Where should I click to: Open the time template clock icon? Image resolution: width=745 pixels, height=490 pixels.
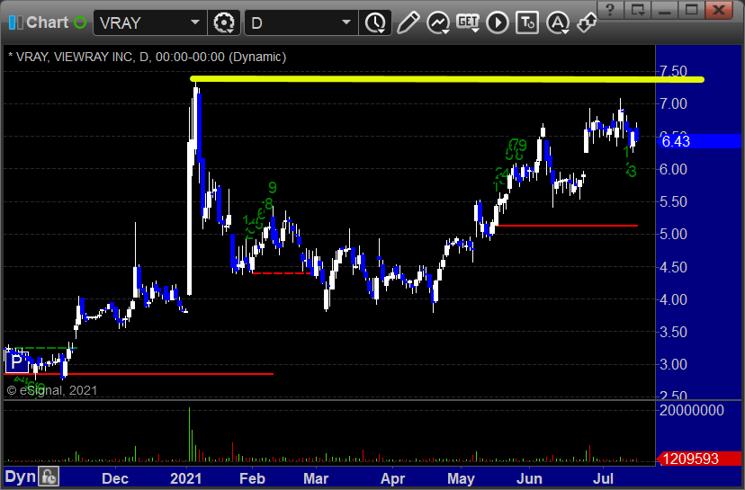click(x=375, y=22)
